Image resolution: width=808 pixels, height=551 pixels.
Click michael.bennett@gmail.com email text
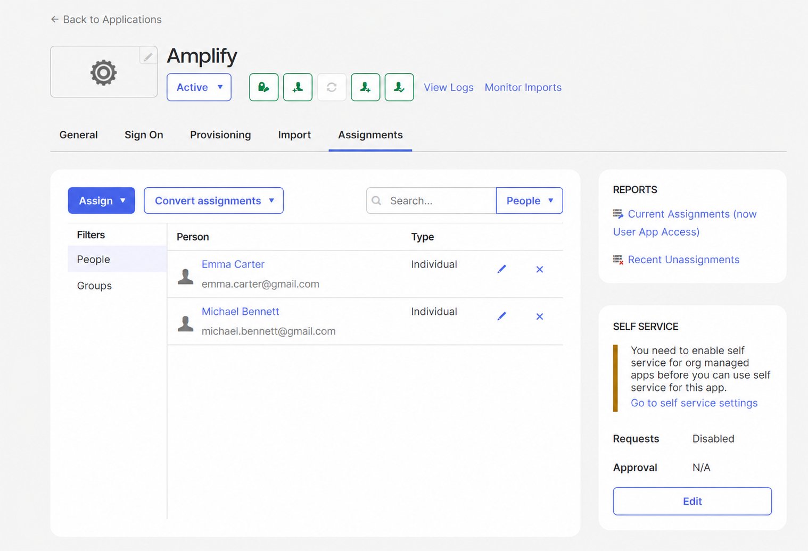(x=268, y=331)
